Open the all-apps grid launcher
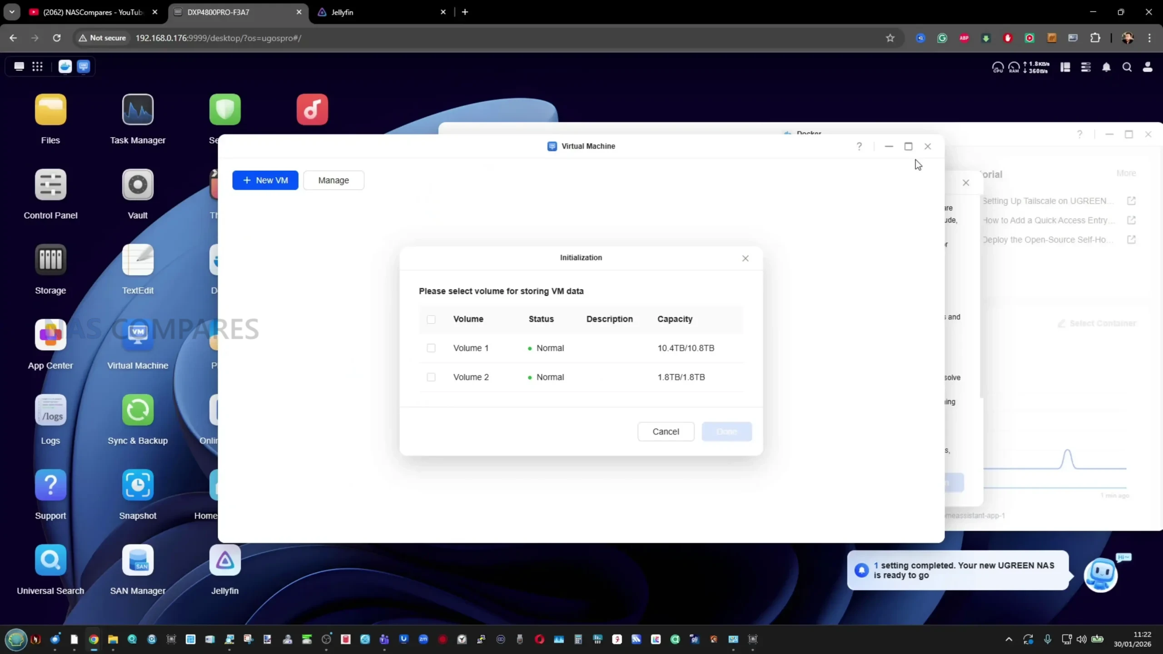1163x654 pixels. pos(37,67)
